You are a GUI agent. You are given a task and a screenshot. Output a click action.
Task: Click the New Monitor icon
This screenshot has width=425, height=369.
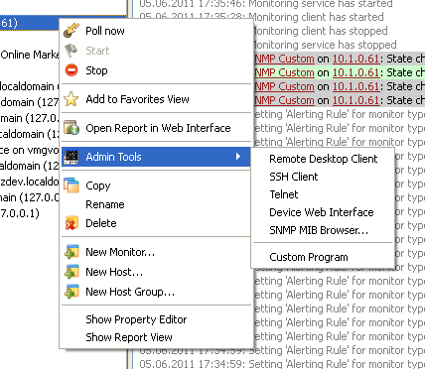pos(71,252)
